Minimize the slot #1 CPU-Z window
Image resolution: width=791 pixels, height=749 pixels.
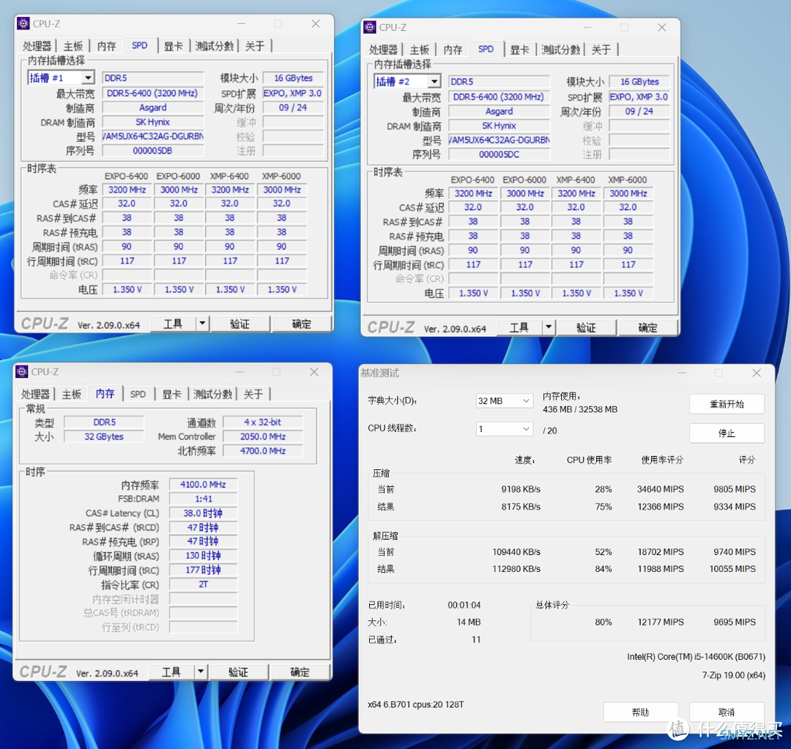(x=241, y=23)
